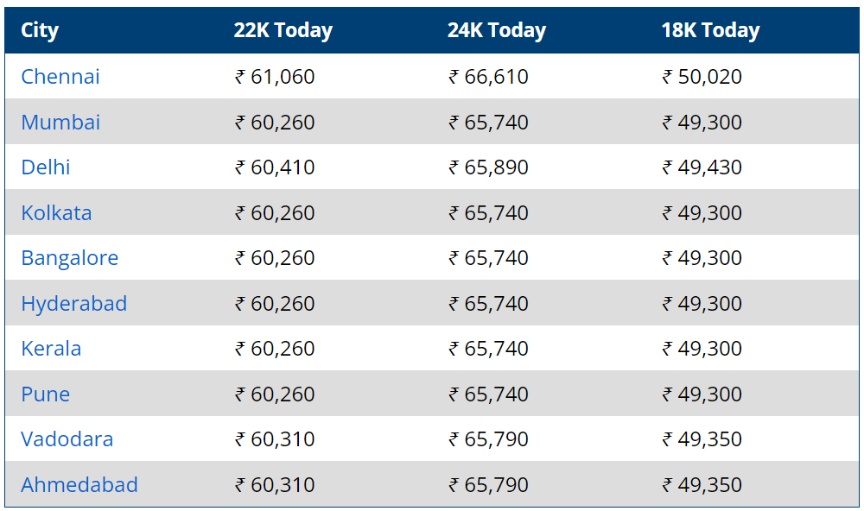Open the Pune city link
This screenshot has width=864, height=511.
coord(45,394)
